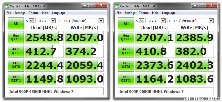Run the 4KiB Q1T1 test in the left window
222x102 pixels.
click(16, 51)
